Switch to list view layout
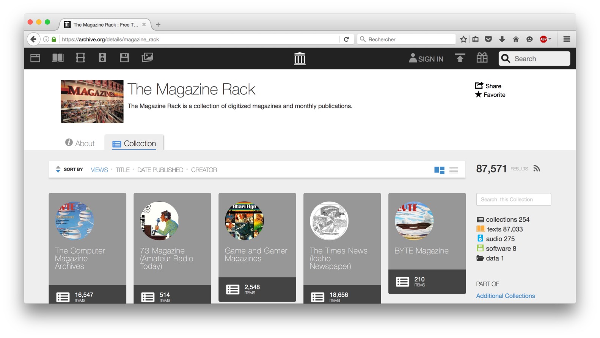 pyautogui.click(x=454, y=170)
